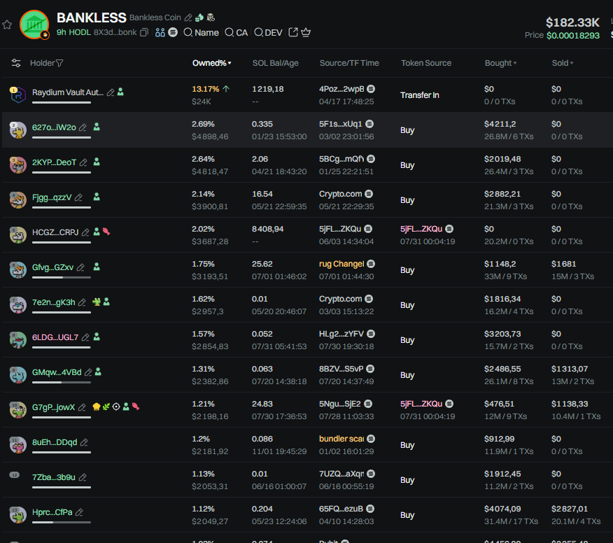Open source wallet 5F1s...xUq1
613x543 pixels.
coord(340,124)
